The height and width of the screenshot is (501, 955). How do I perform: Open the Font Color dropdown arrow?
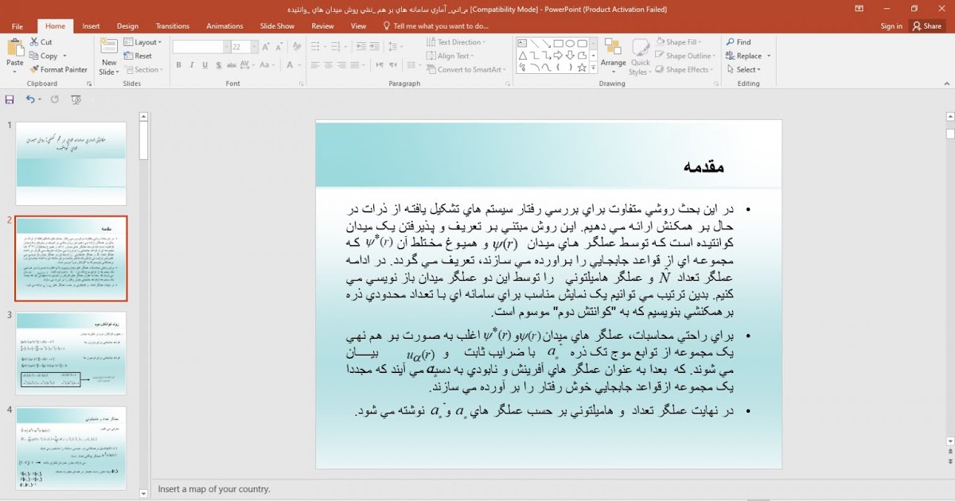[x=299, y=65]
